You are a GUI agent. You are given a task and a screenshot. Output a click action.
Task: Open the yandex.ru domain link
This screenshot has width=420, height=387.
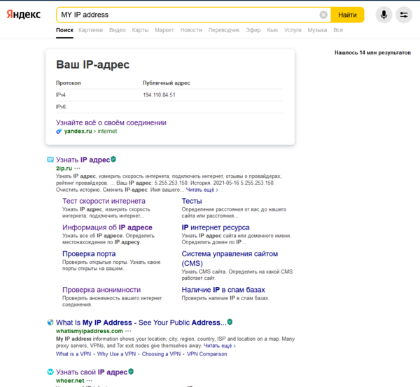pos(78,132)
